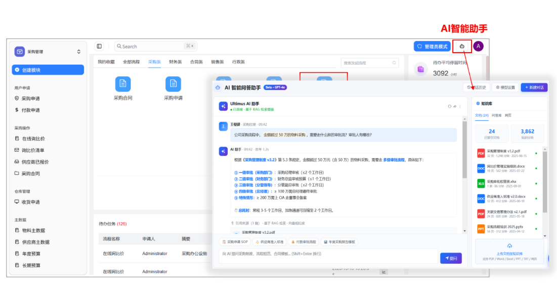Click the chat scrollbar down arrow
The width and height of the screenshot is (557, 299).
click(464, 231)
